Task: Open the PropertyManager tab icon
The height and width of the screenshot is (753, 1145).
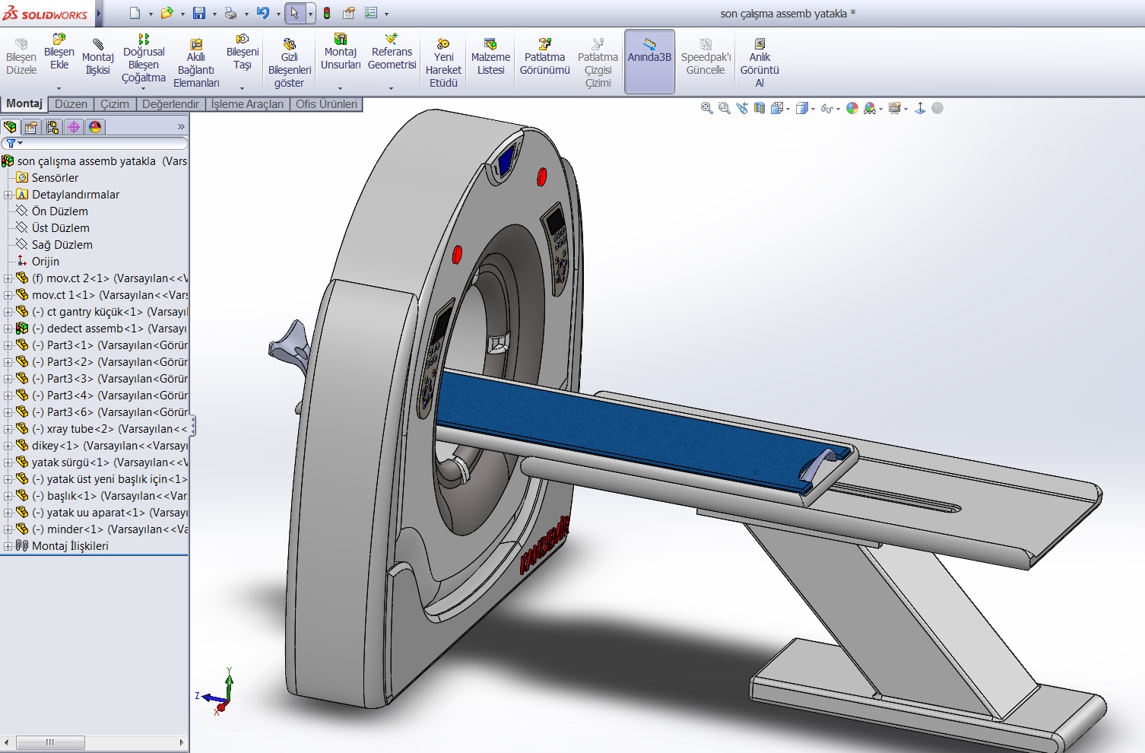Action: click(31, 127)
